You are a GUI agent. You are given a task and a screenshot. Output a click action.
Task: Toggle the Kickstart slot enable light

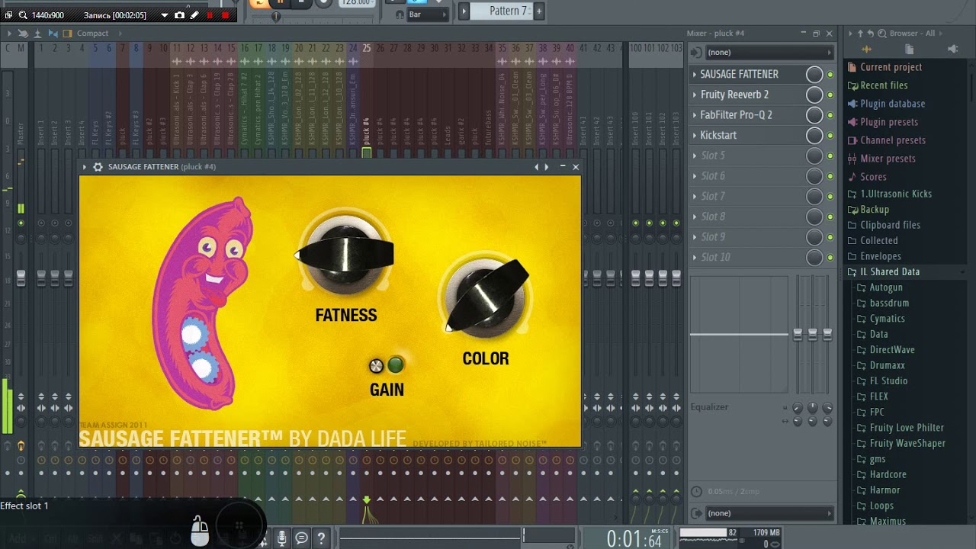(830, 136)
